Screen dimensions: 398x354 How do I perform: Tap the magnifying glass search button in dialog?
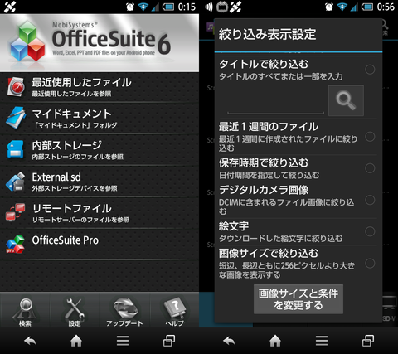346,100
